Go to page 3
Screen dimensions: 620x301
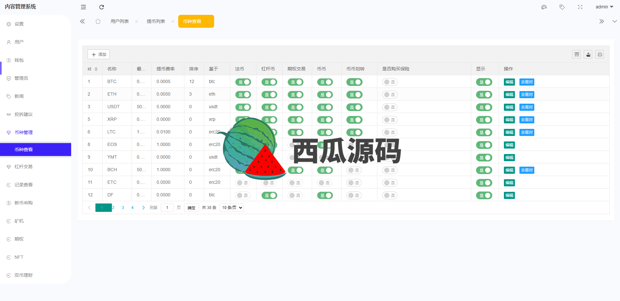(x=123, y=208)
